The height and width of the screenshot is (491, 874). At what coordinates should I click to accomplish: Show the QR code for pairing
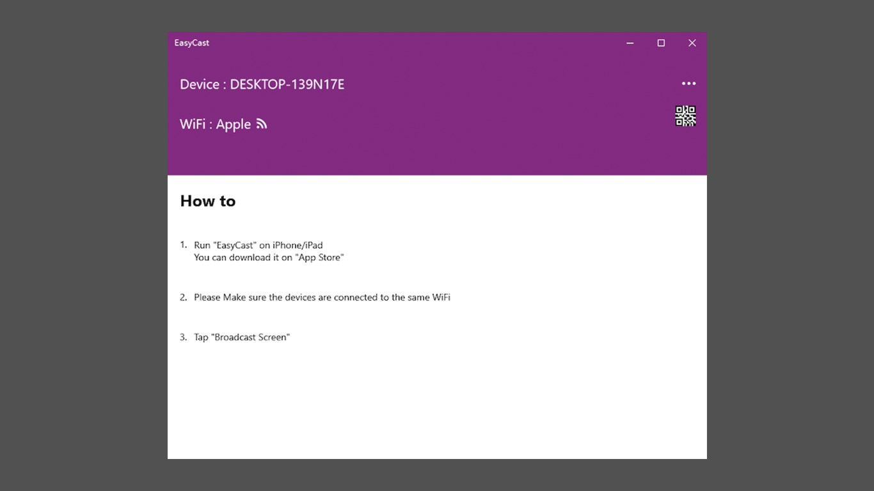tap(685, 116)
